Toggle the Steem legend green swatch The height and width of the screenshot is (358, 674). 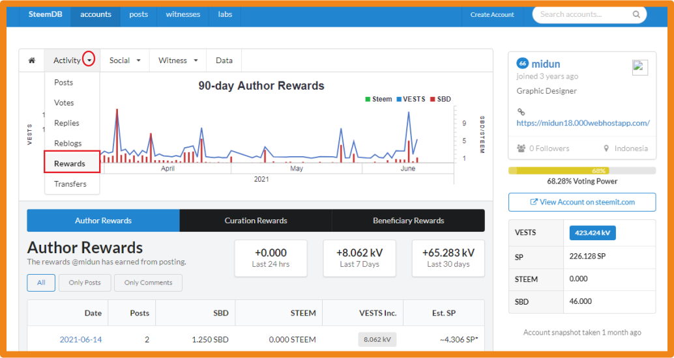(x=368, y=99)
